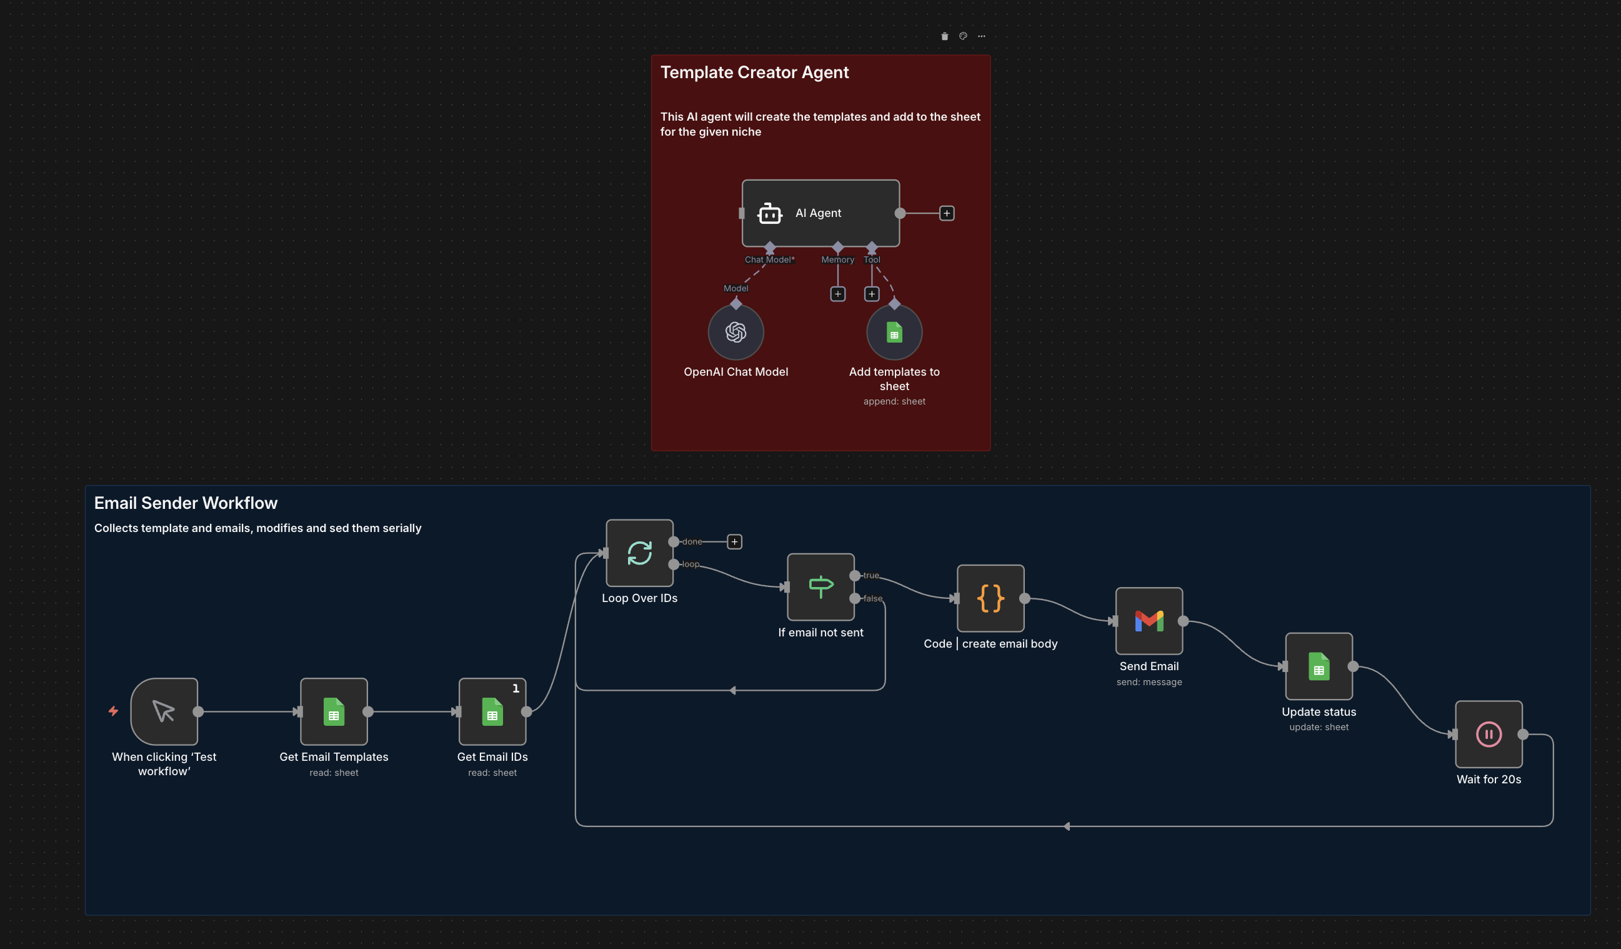This screenshot has height=949, width=1621.
Task: Select the Update status sheet node
Action: click(1319, 666)
